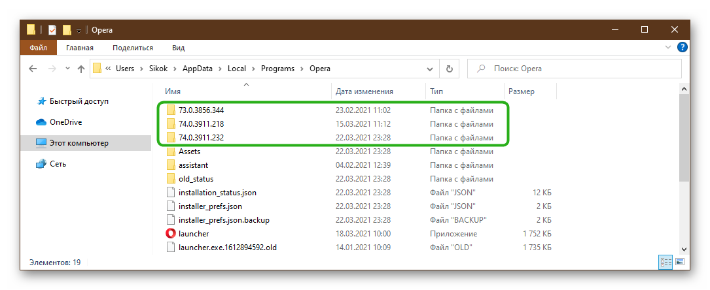Click the Properties icon in title bar
The width and height of the screenshot is (710, 290).
(52, 30)
